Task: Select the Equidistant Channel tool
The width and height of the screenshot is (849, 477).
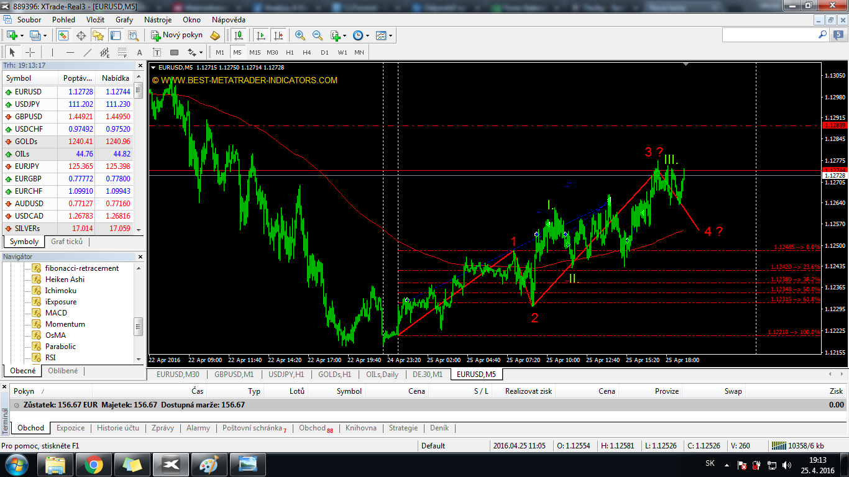Action: coord(104,52)
